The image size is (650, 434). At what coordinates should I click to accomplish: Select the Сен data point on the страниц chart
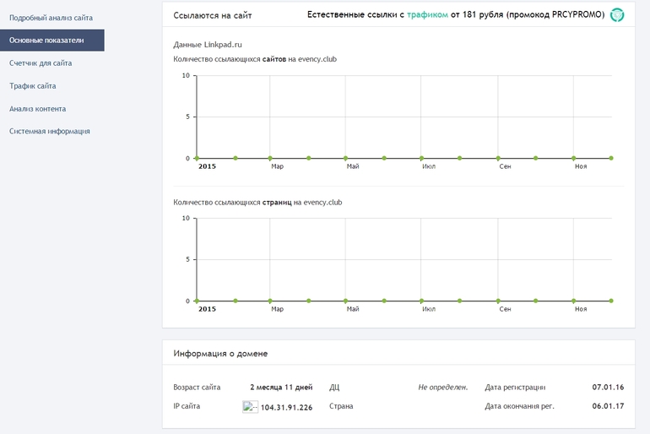pyautogui.click(x=498, y=301)
